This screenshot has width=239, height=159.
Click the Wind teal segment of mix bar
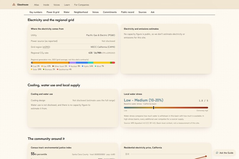coord(90,63)
